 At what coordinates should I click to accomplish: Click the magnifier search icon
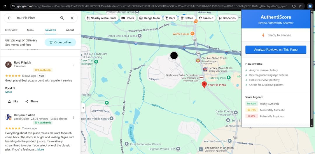click(62, 18)
